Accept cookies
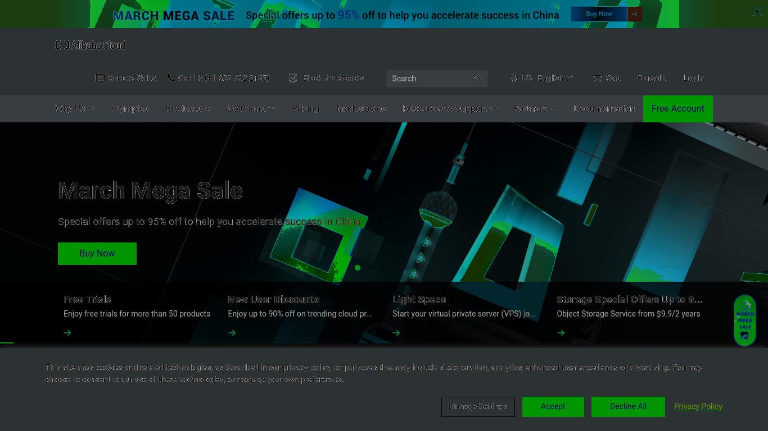The image size is (768, 431). [x=553, y=406]
